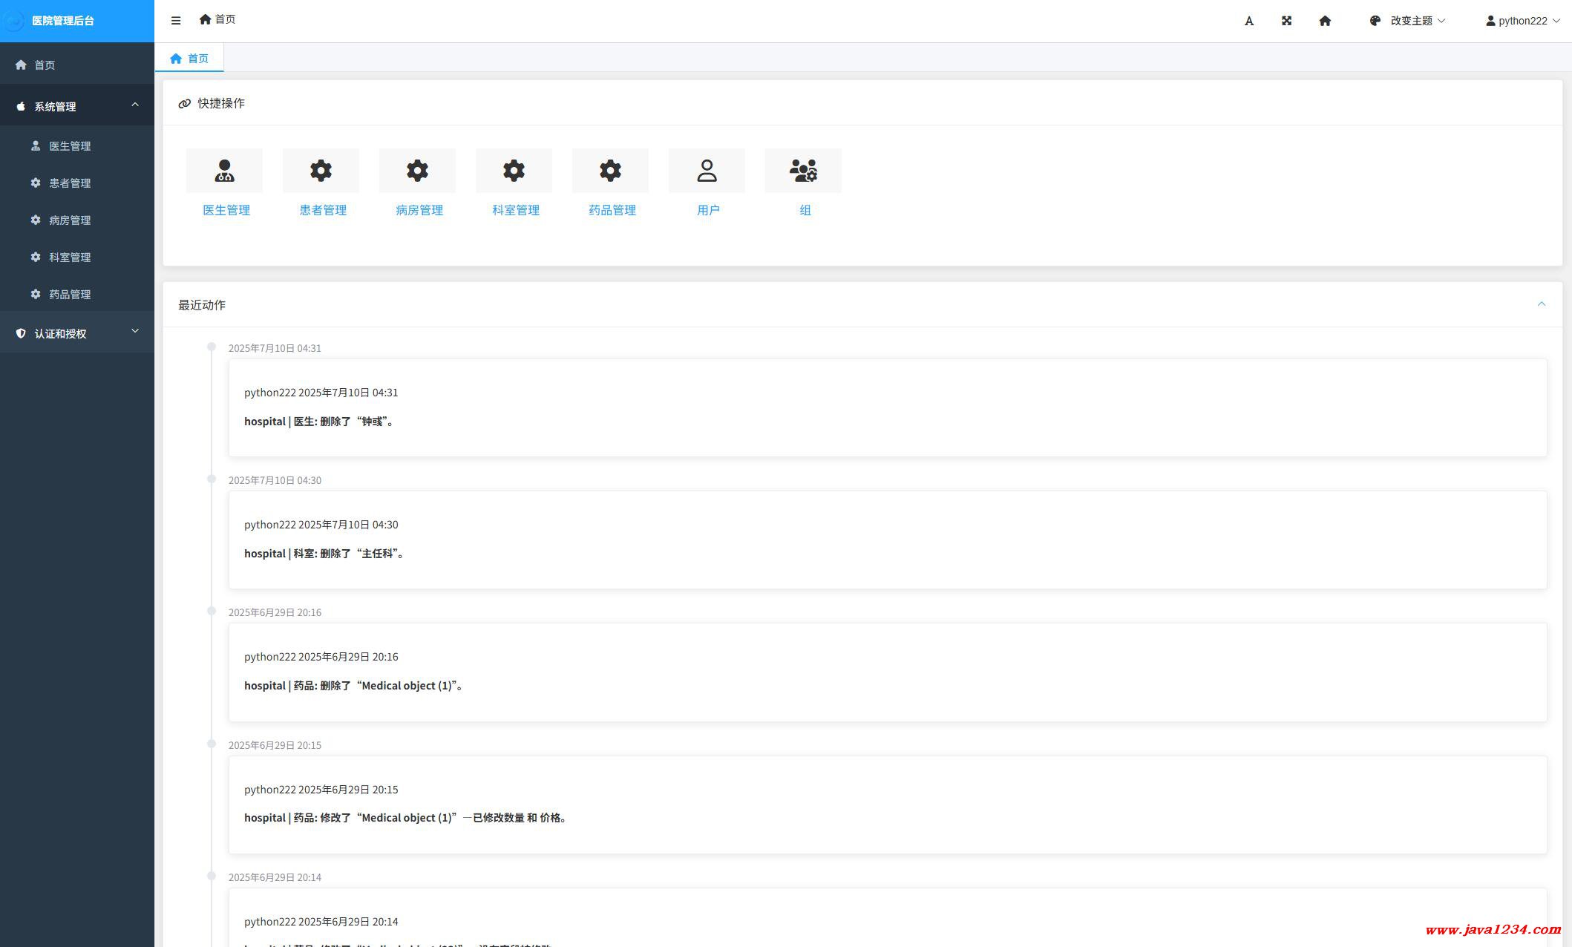The image size is (1572, 947).
Task: Expand the authentication and authorization menu
Action: pos(77,333)
